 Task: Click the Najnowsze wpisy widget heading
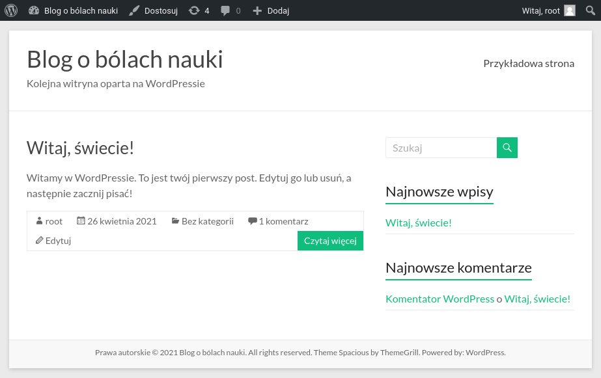[440, 191]
